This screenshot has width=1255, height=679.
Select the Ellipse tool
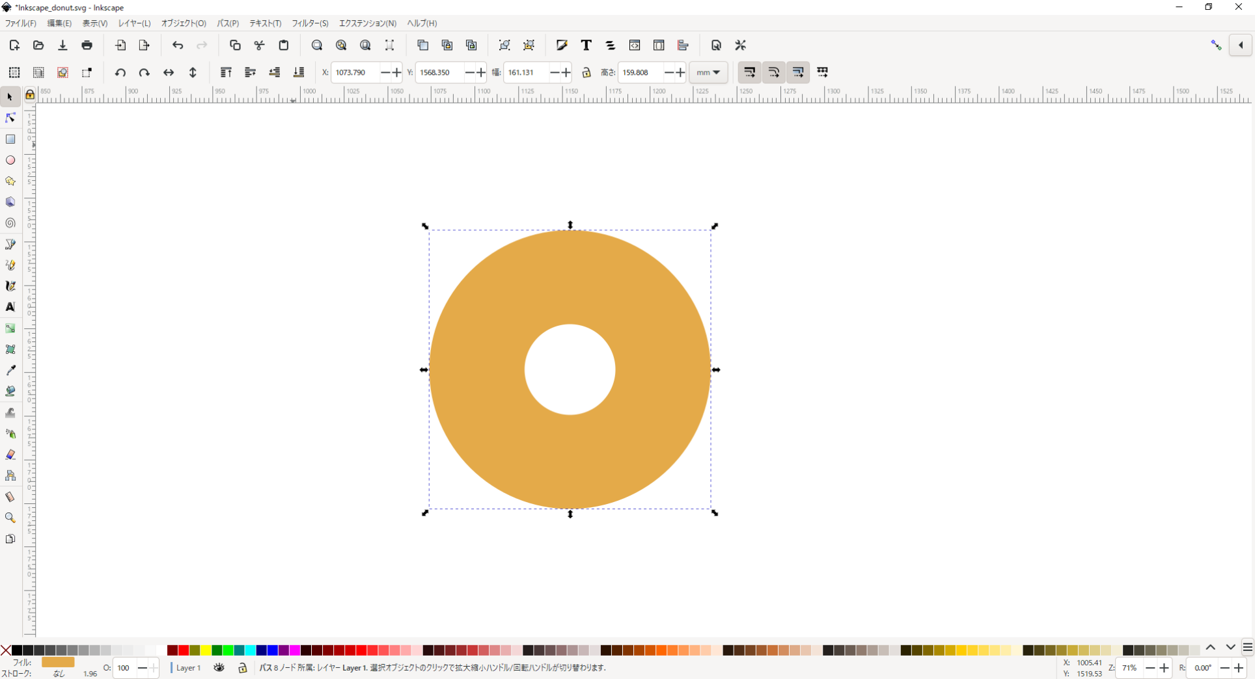click(x=10, y=160)
